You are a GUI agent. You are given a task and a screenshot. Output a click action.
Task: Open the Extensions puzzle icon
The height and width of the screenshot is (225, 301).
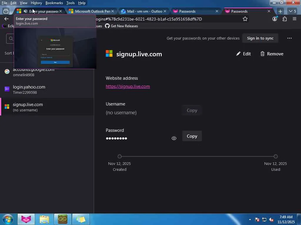pyautogui.click(x=285, y=19)
